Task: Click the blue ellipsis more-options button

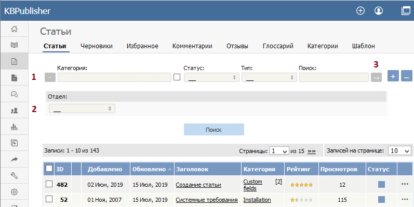Action: (407, 76)
